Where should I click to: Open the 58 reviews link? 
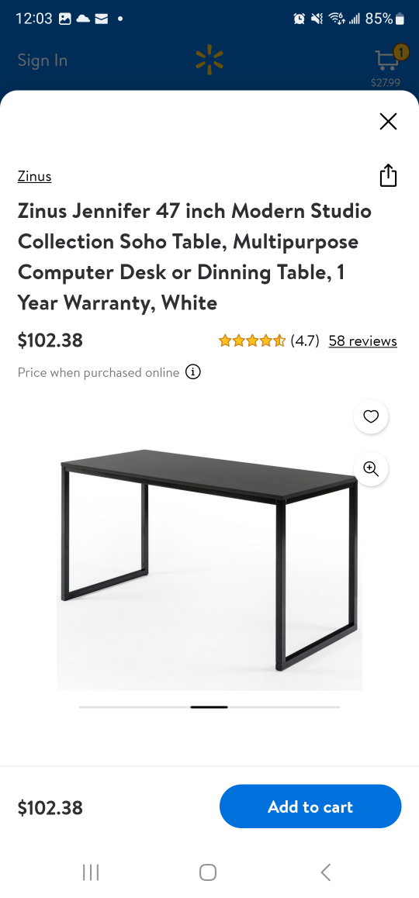coord(363,340)
